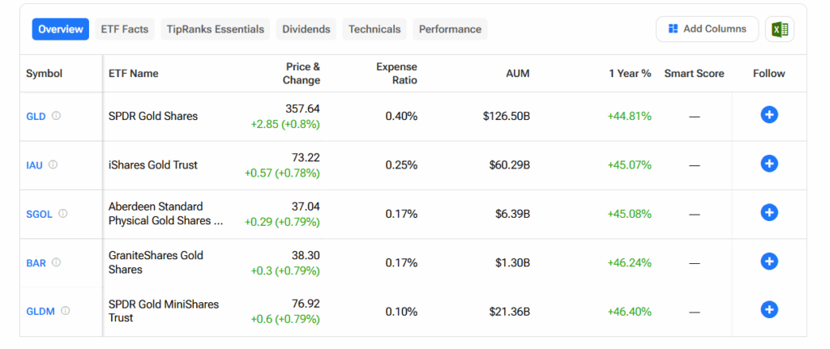Click the info icon next to BAR

click(56, 262)
